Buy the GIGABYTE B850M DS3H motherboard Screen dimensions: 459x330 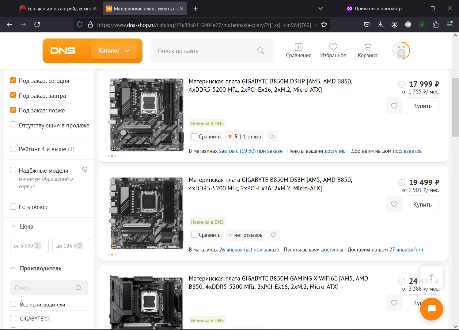click(422, 204)
